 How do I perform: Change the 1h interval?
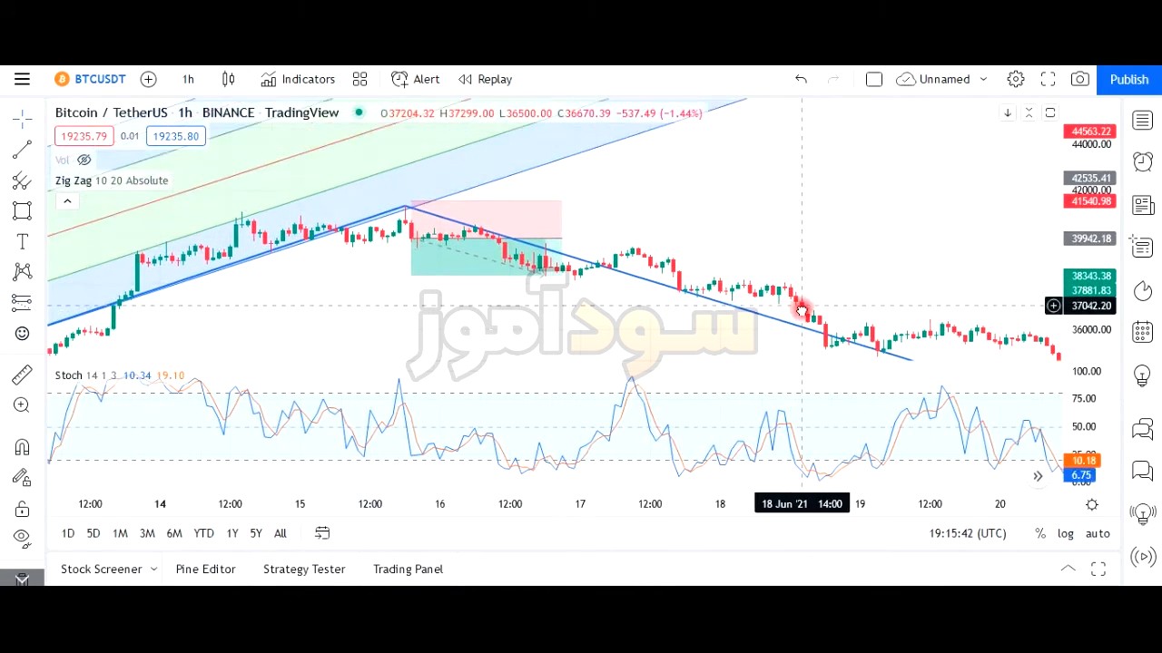[x=188, y=79]
